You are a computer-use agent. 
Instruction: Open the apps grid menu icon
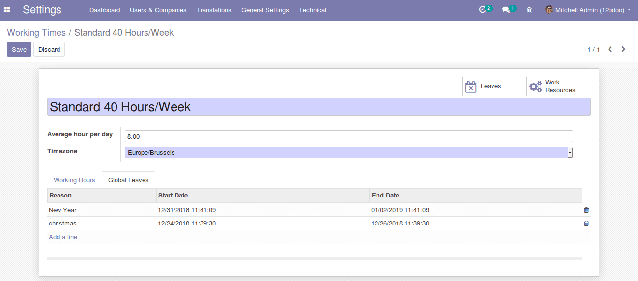pos(7,10)
